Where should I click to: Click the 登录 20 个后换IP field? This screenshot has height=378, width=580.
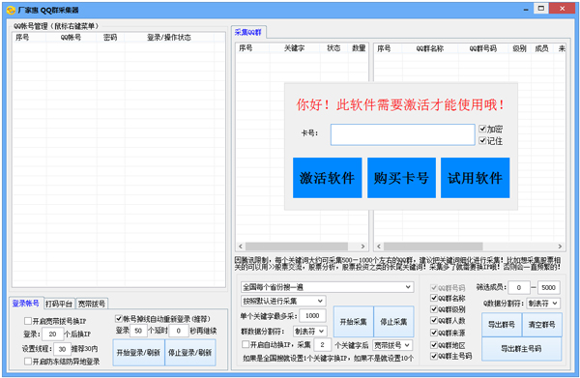coord(52,334)
